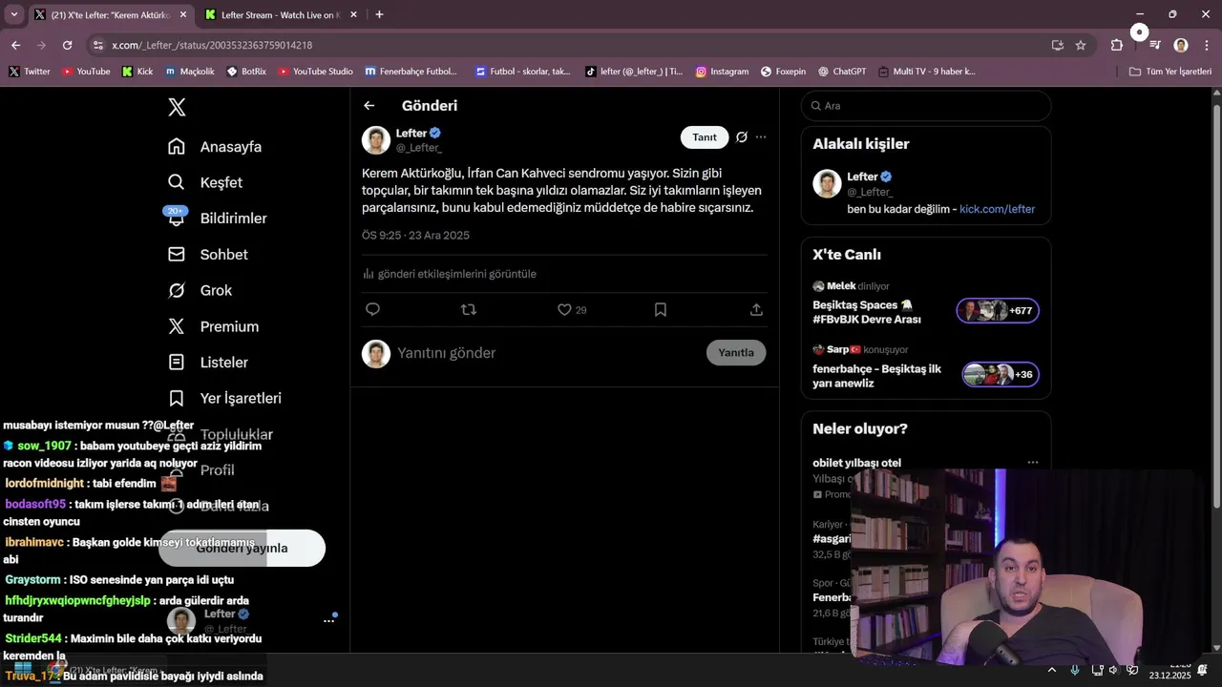Open Bildirimler notifications
Screen dimensions: 1222x687
pyautogui.click(x=217, y=219)
